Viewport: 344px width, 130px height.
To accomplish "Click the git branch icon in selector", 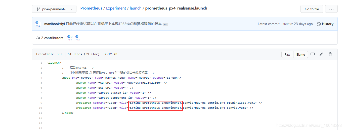I will coord(38,9).
